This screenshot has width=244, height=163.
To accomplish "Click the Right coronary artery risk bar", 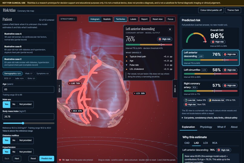I will pos(211,91).
